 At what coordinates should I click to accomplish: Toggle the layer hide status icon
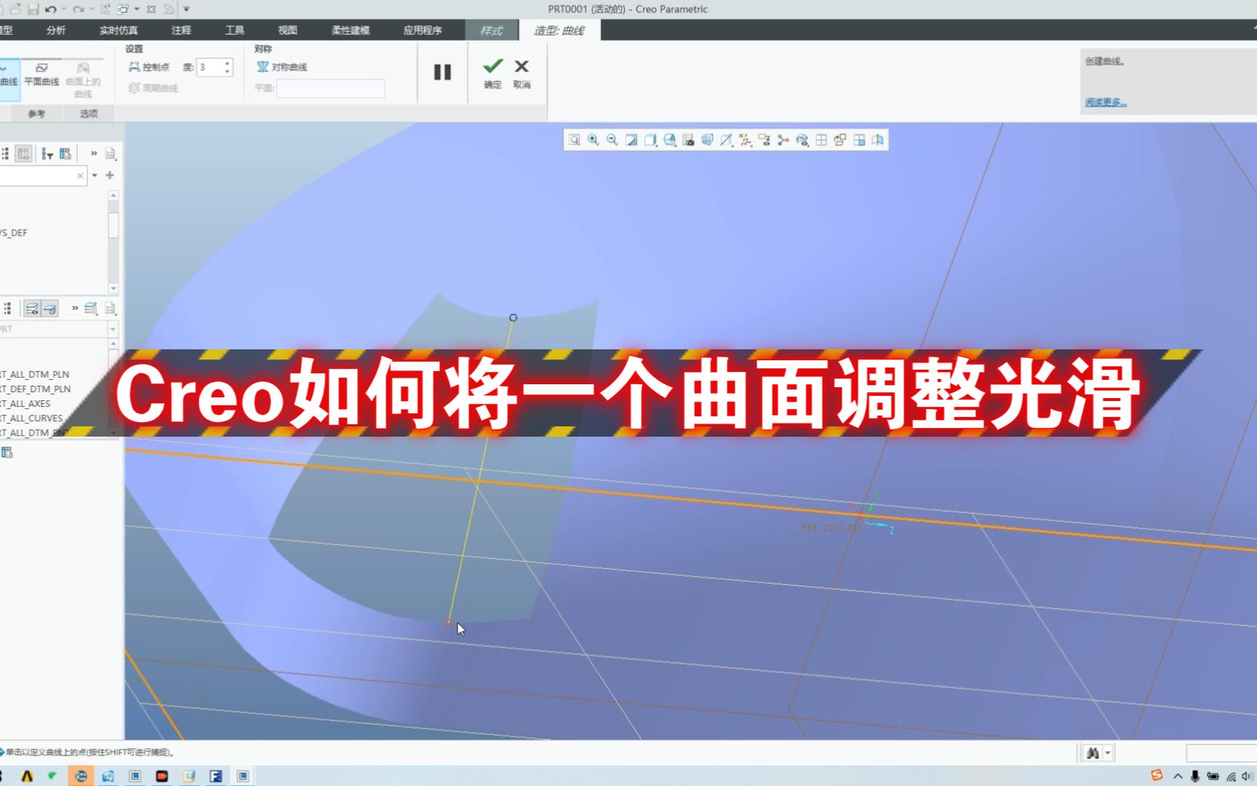tap(50, 309)
